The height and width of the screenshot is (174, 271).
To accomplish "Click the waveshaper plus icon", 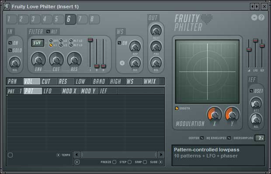I will tap(122, 63).
